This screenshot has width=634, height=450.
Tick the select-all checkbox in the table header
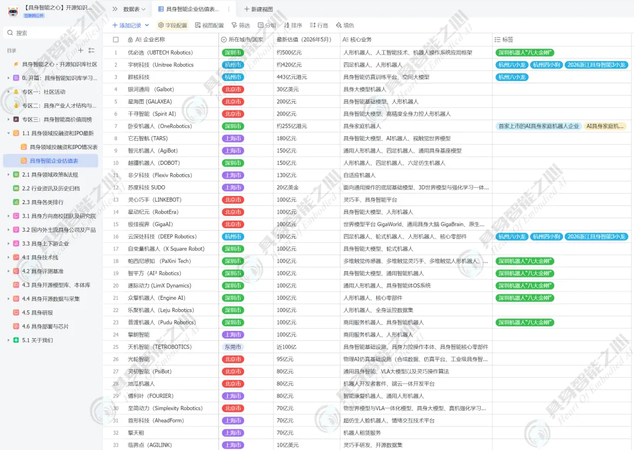coord(116,39)
